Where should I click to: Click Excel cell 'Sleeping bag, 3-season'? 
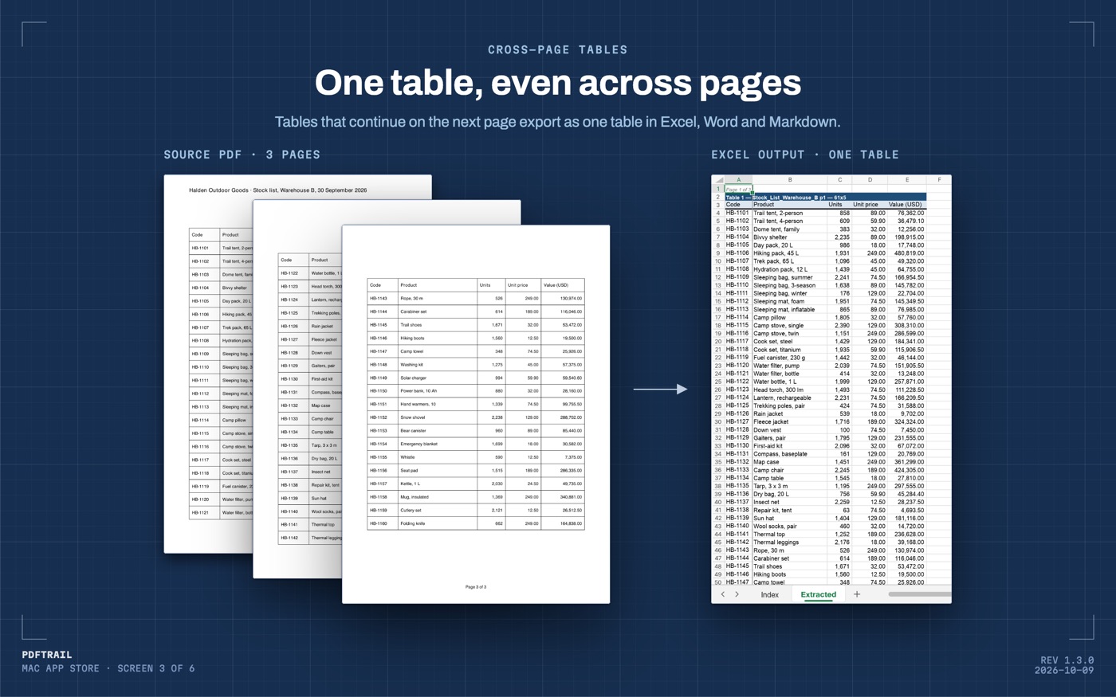point(789,285)
